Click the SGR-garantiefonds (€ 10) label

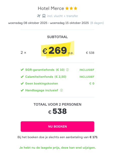45,70
